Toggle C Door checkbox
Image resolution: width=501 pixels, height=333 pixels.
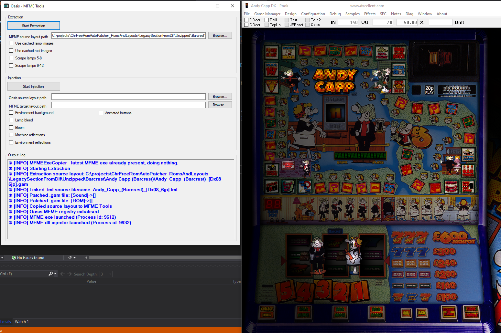coord(246,25)
